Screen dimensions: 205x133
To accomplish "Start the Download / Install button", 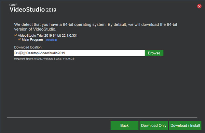I will [x=185, y=126].
